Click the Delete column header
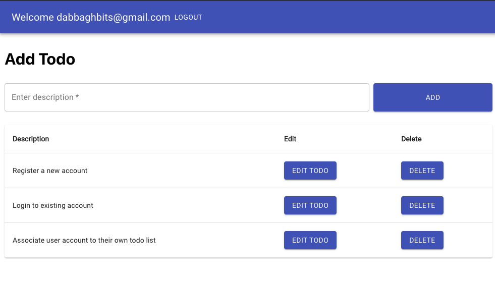 click(x=411, y=139)
